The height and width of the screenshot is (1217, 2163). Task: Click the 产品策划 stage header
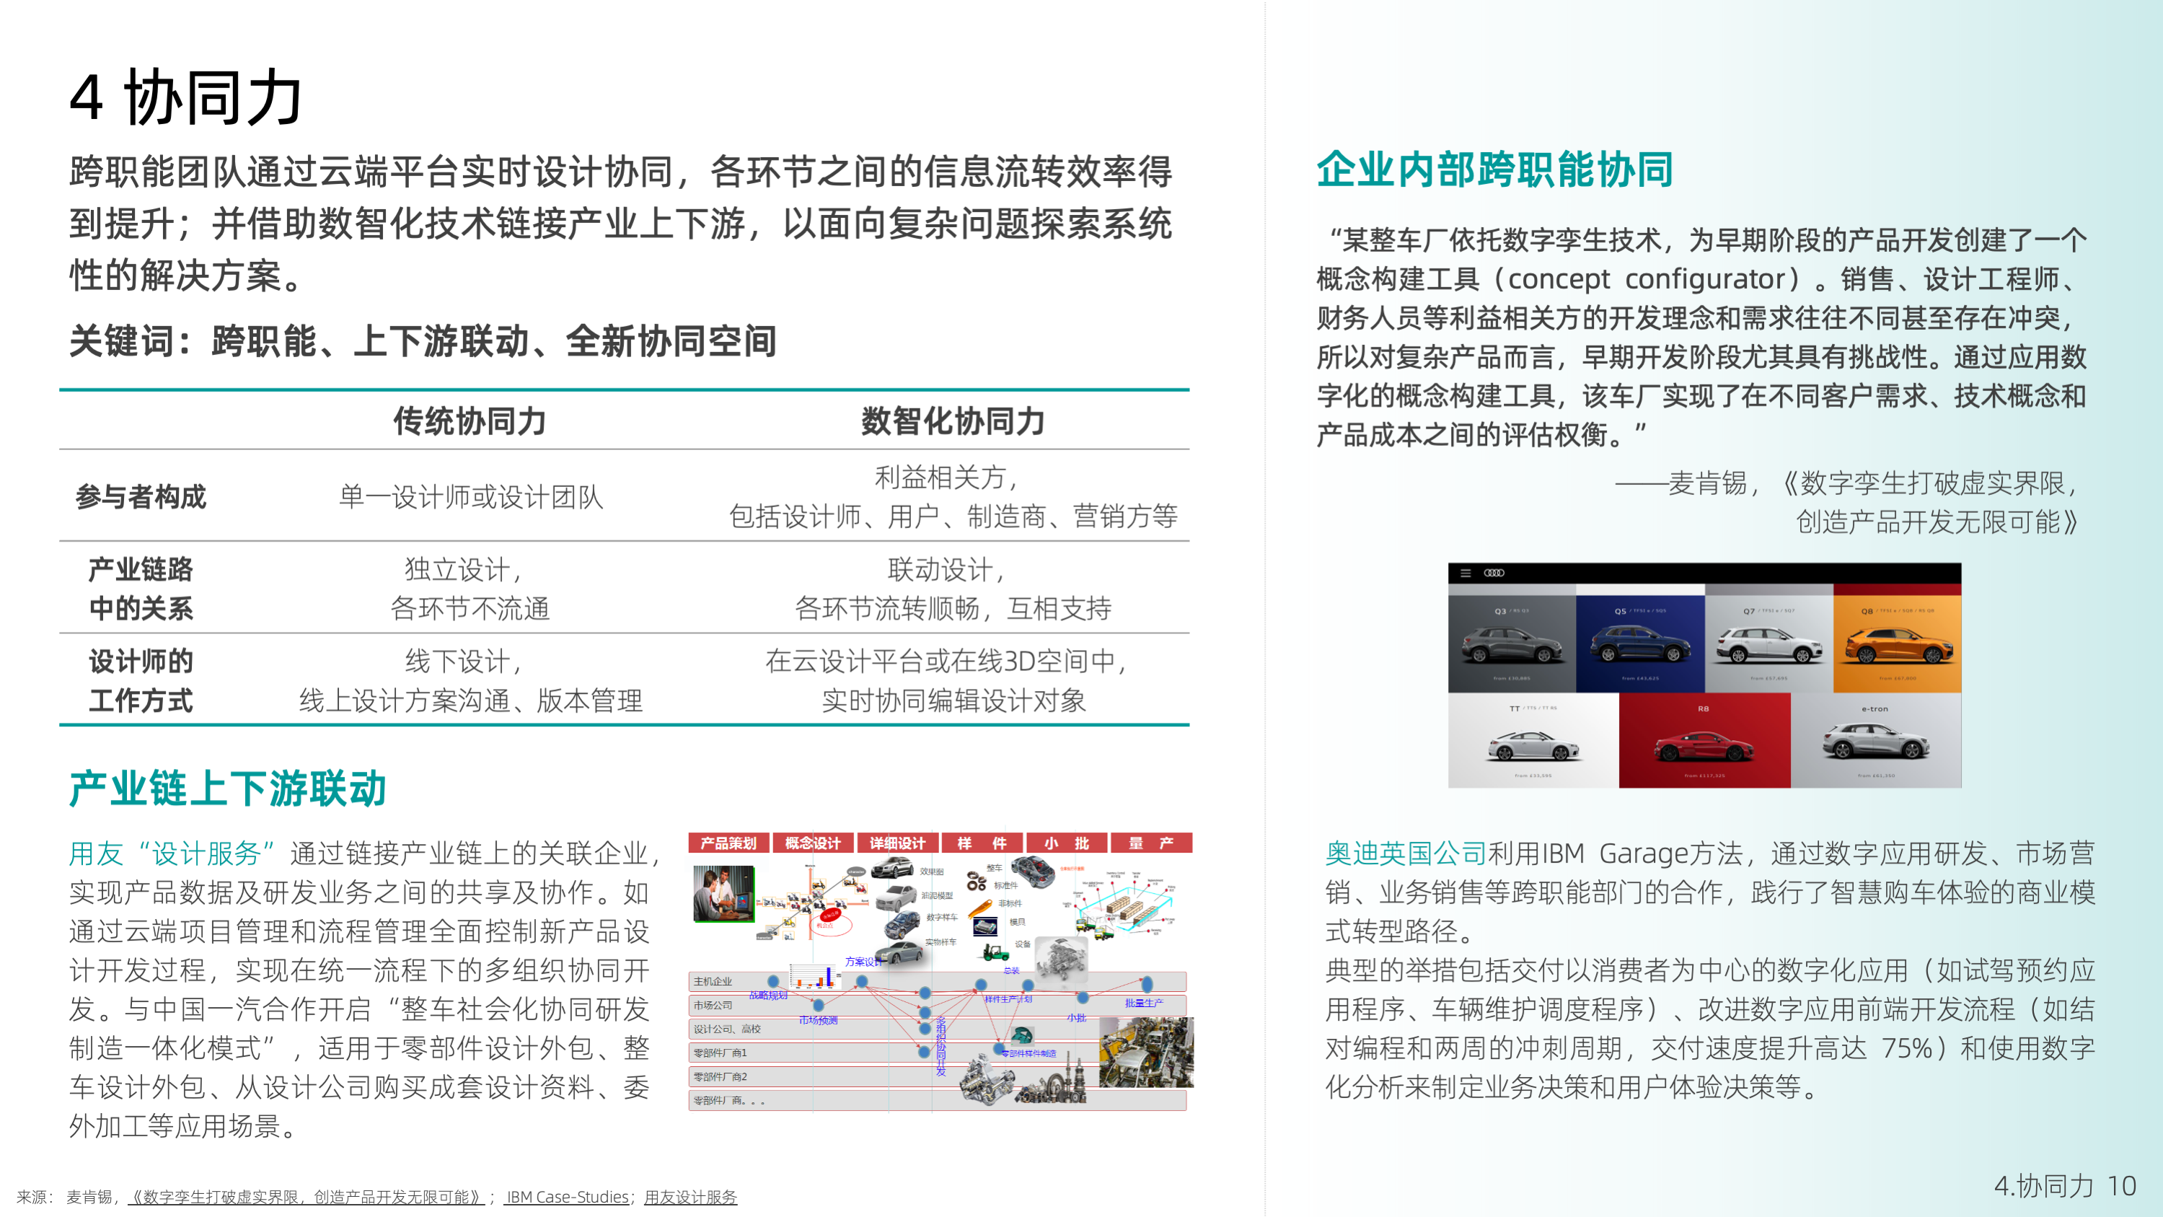pyautogui.click(x=728, y=843)
